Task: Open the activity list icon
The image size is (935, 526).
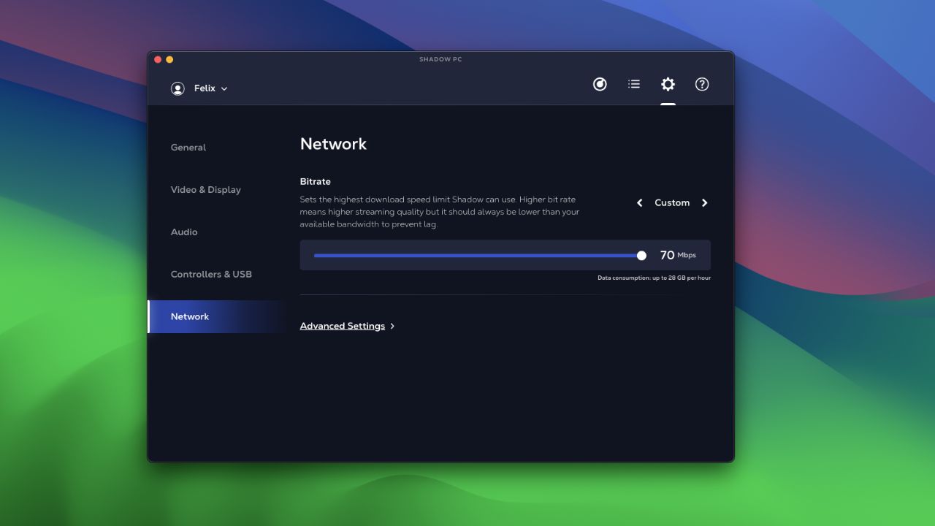Action: (633, 84)
